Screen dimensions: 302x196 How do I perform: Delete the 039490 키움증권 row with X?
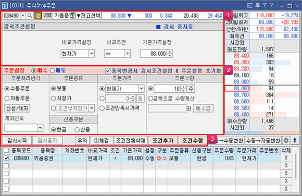(x=286, y=158)
